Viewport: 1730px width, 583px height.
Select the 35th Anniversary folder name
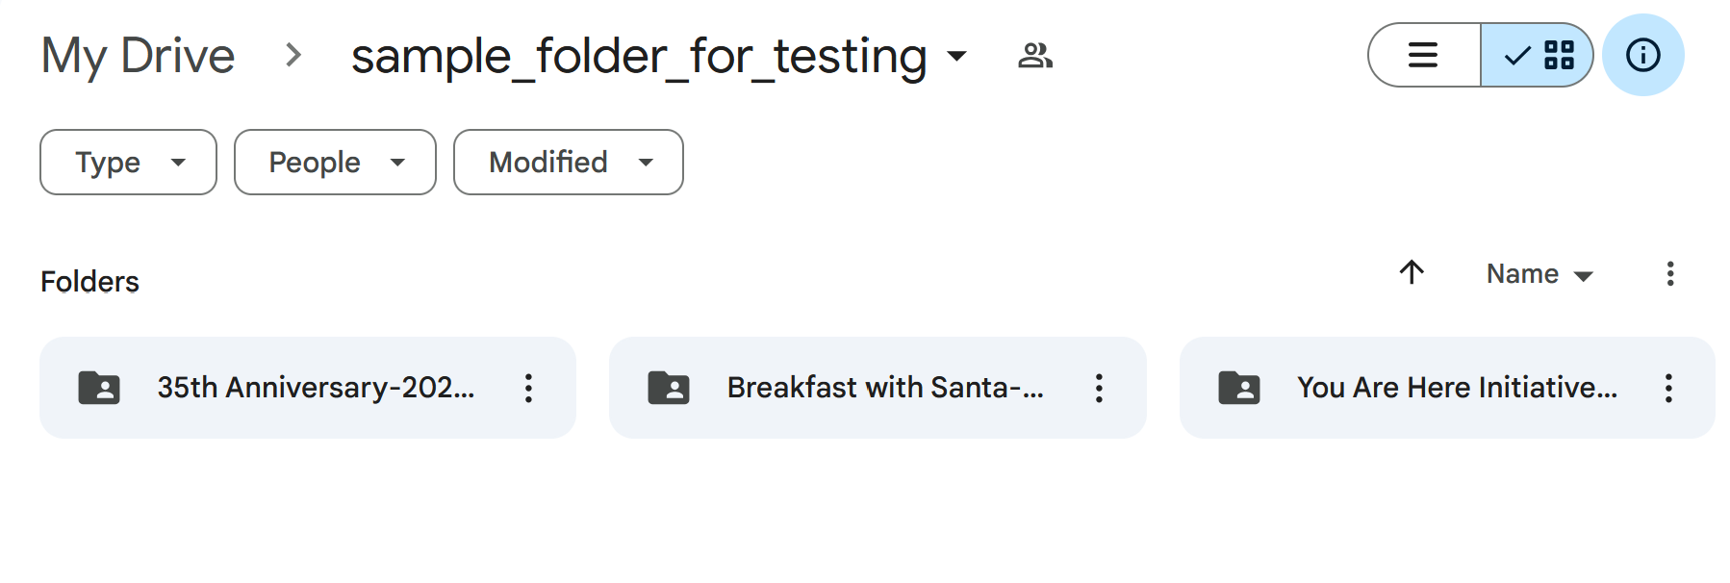point(316,388)
